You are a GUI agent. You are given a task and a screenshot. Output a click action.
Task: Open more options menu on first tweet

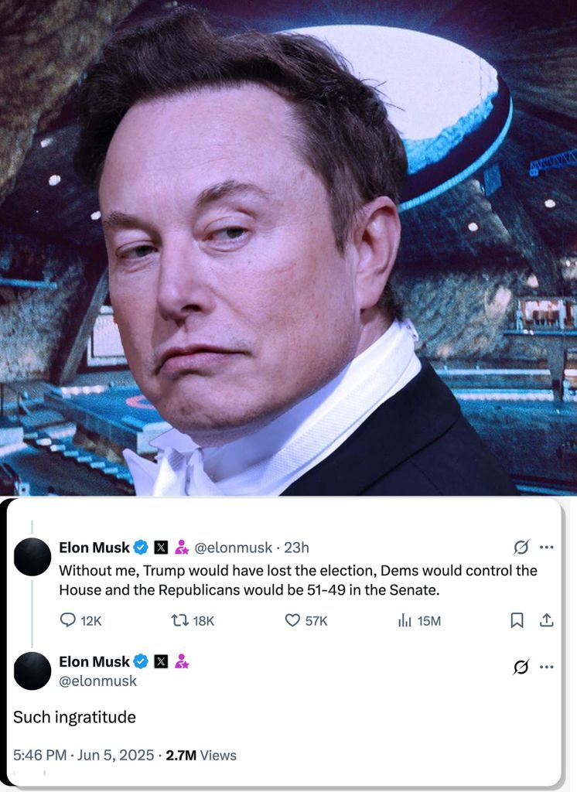(547, 547)
